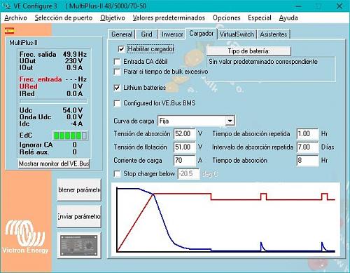Open the Ayuda menu
Viewport: 350px width, 273px height.
click(x=288, y=18)
